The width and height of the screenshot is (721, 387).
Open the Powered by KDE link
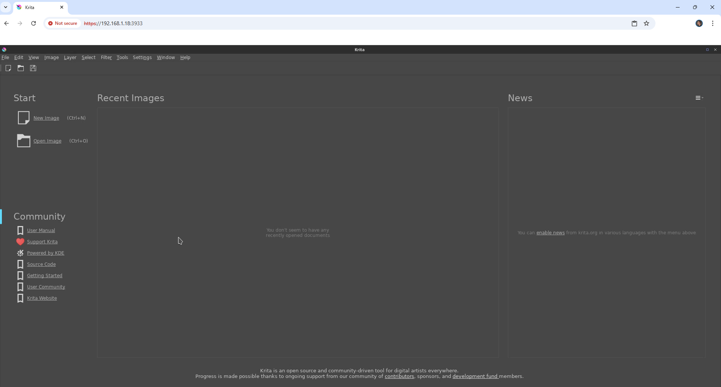46,253
